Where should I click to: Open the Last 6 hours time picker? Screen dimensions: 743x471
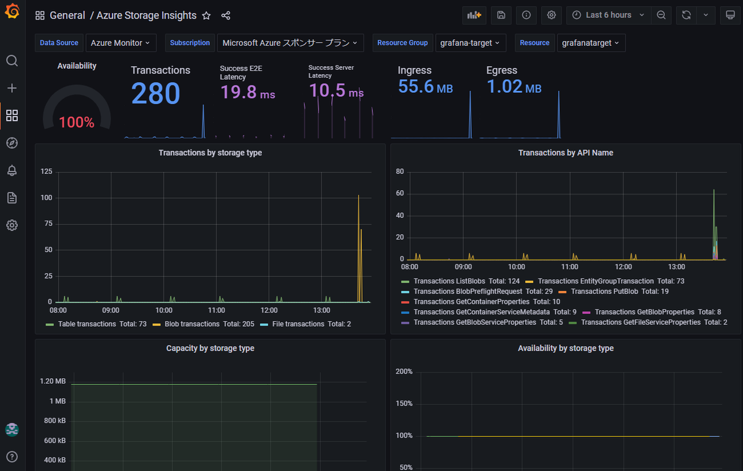click(609, 15)
